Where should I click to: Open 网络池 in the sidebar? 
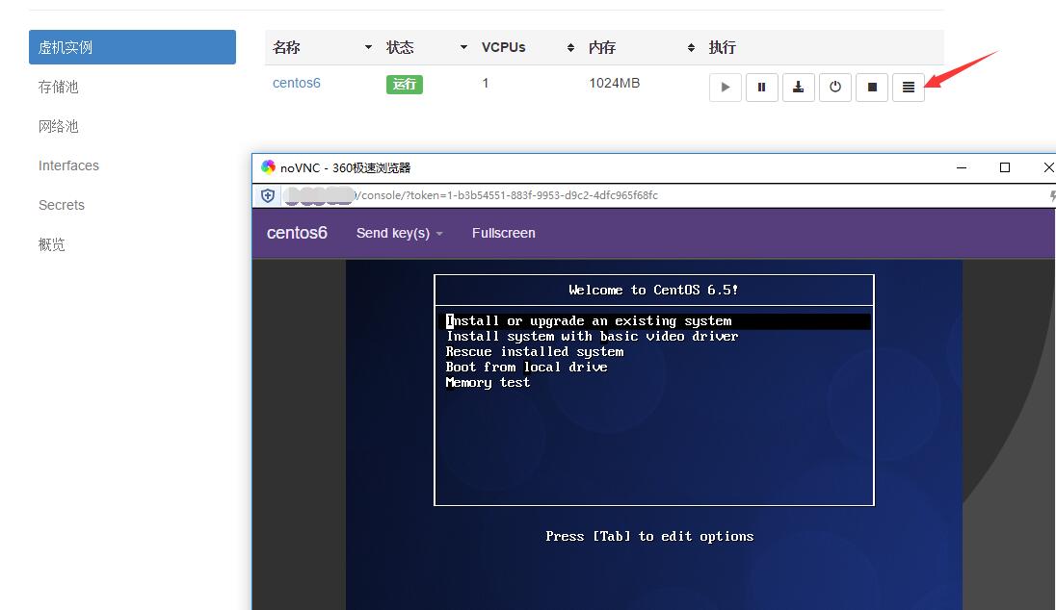(59, 126)
